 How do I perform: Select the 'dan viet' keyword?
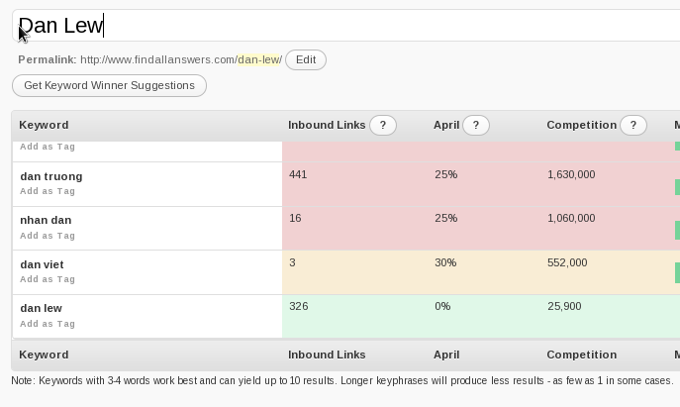click(x=42, y=264)
